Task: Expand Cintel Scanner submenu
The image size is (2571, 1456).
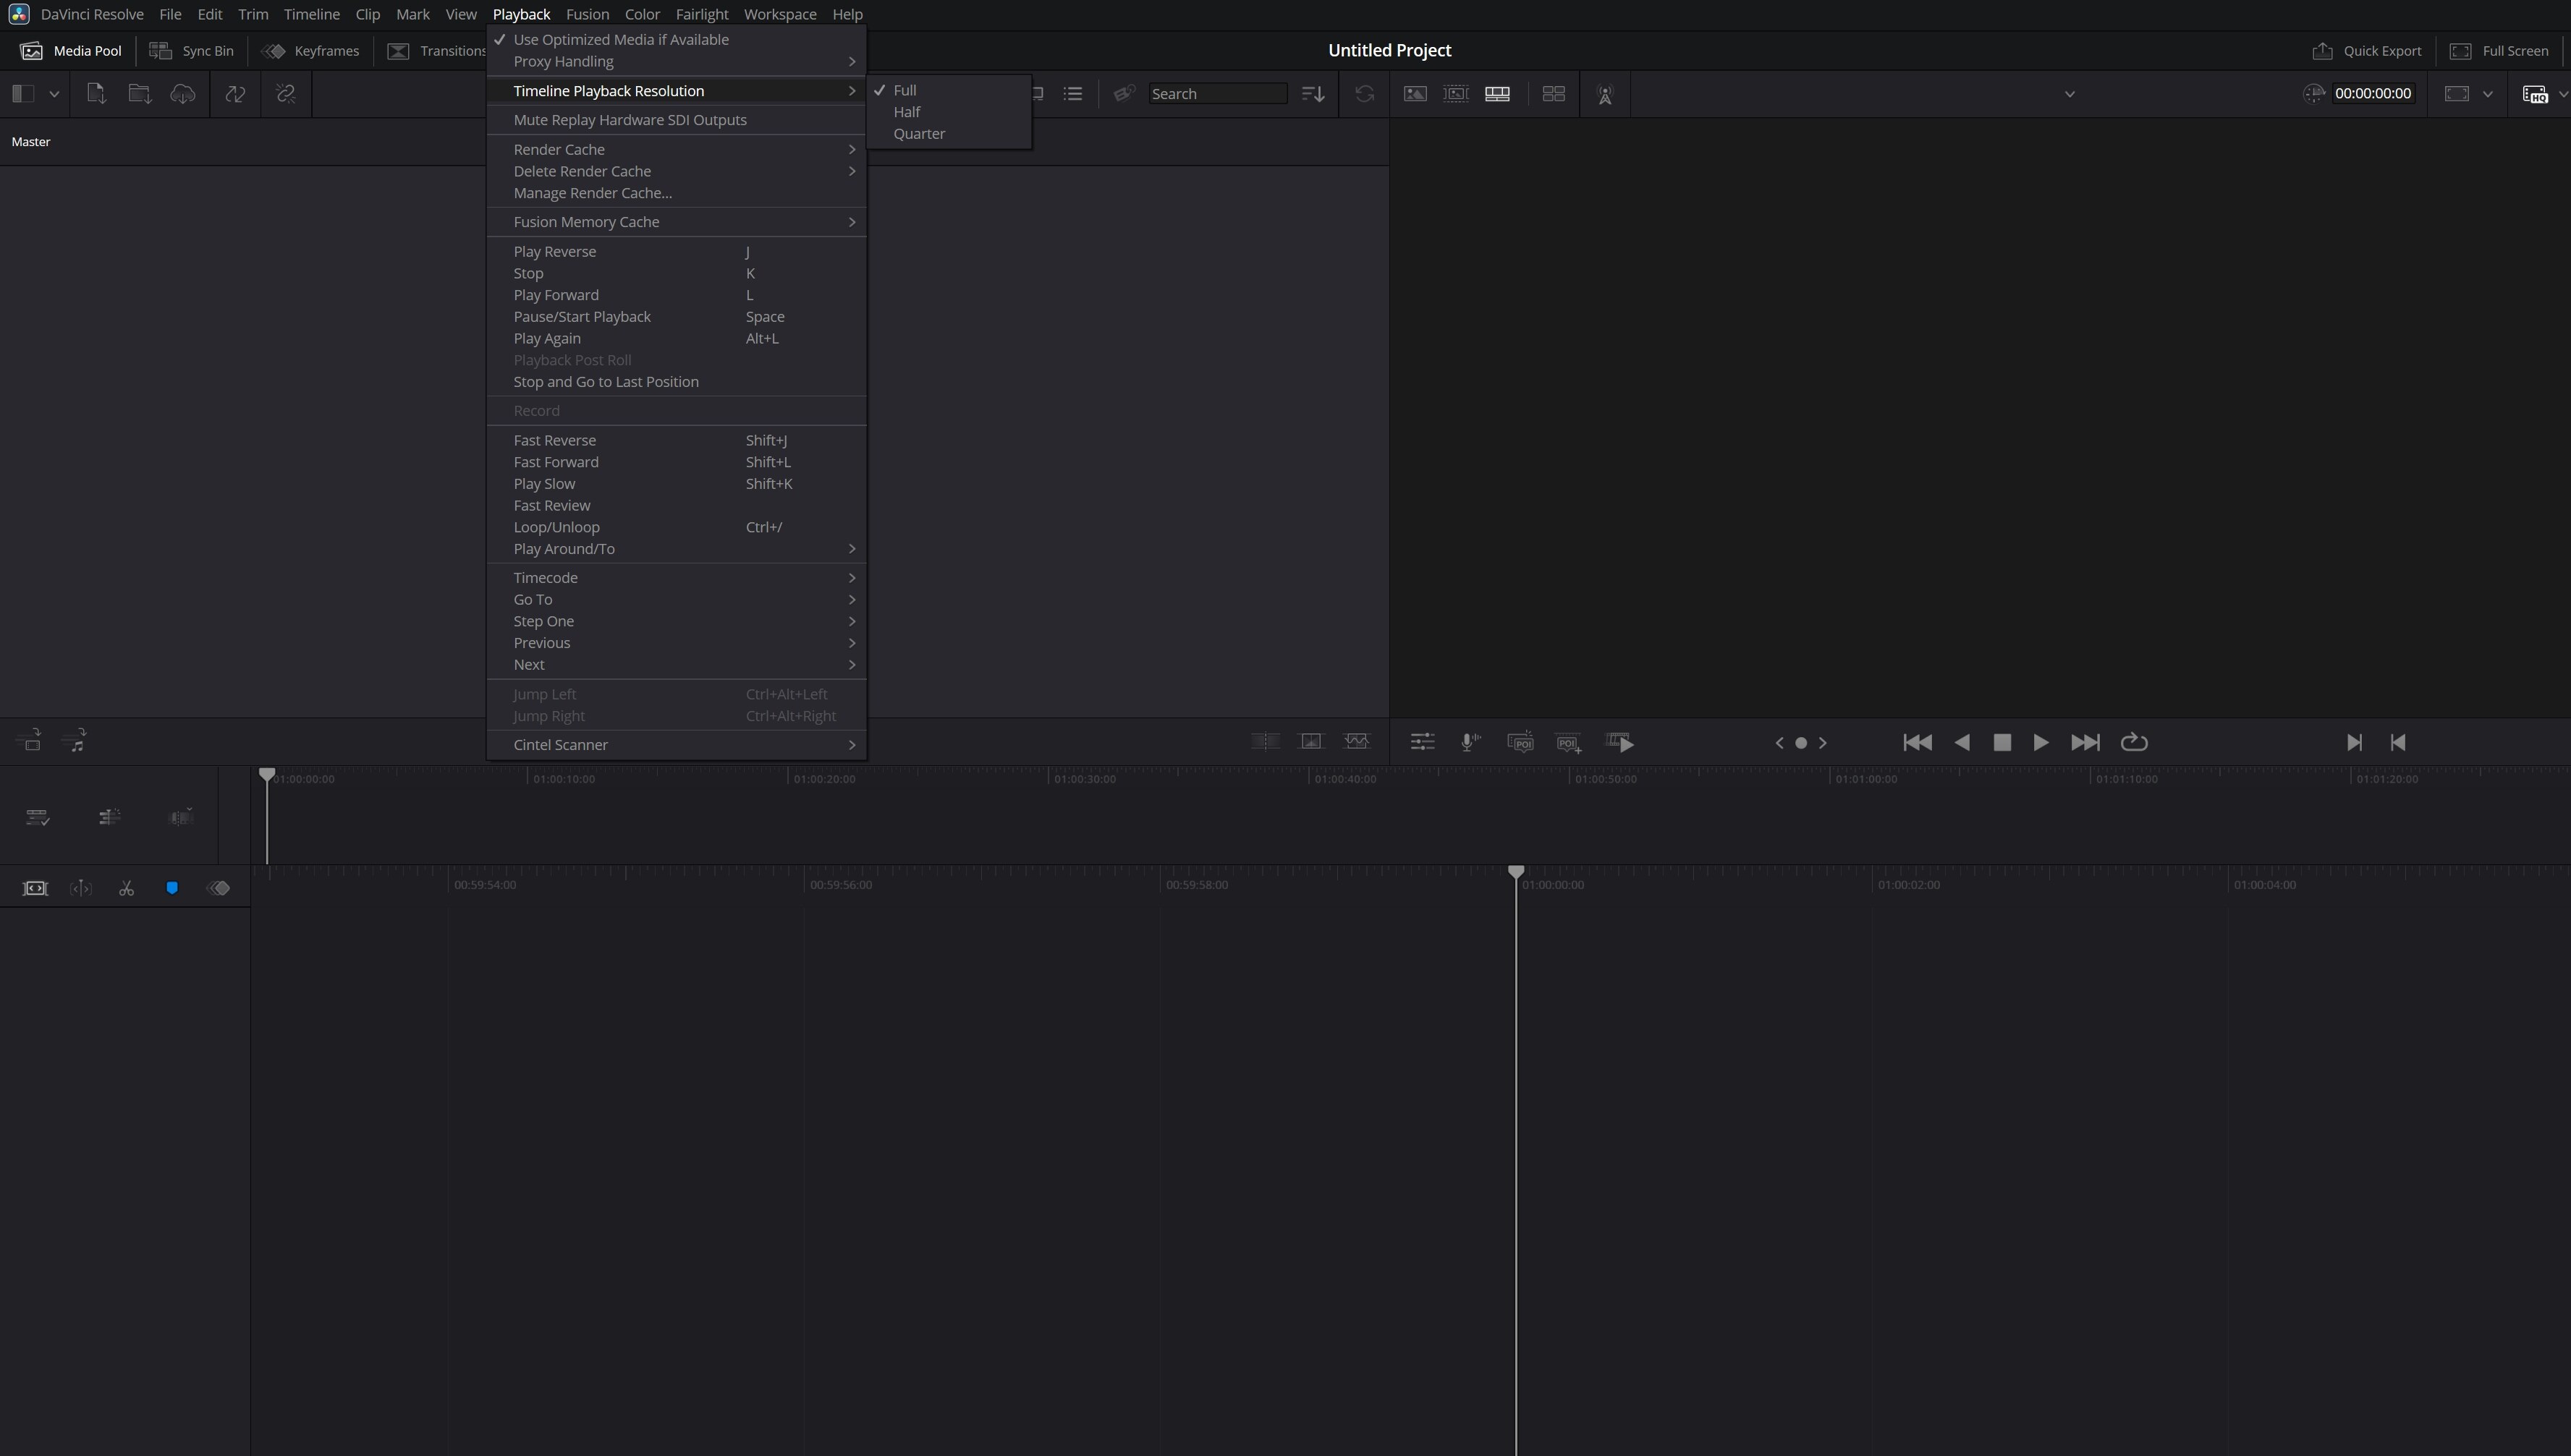Action: [677, 745]
